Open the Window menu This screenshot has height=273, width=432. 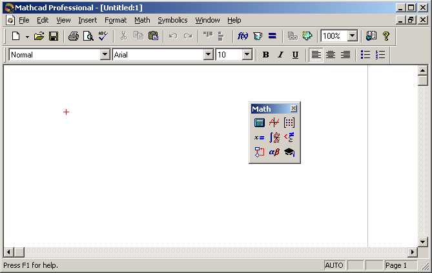pyautogui.click(x=207, y=21)
